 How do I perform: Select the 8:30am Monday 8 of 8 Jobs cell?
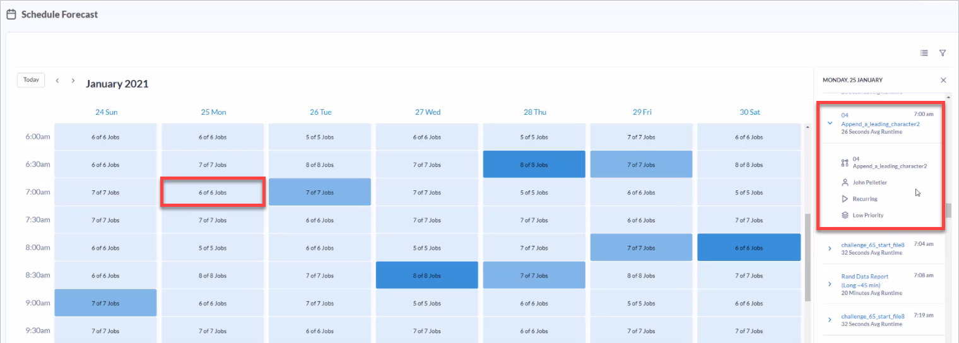pos(213,276)
